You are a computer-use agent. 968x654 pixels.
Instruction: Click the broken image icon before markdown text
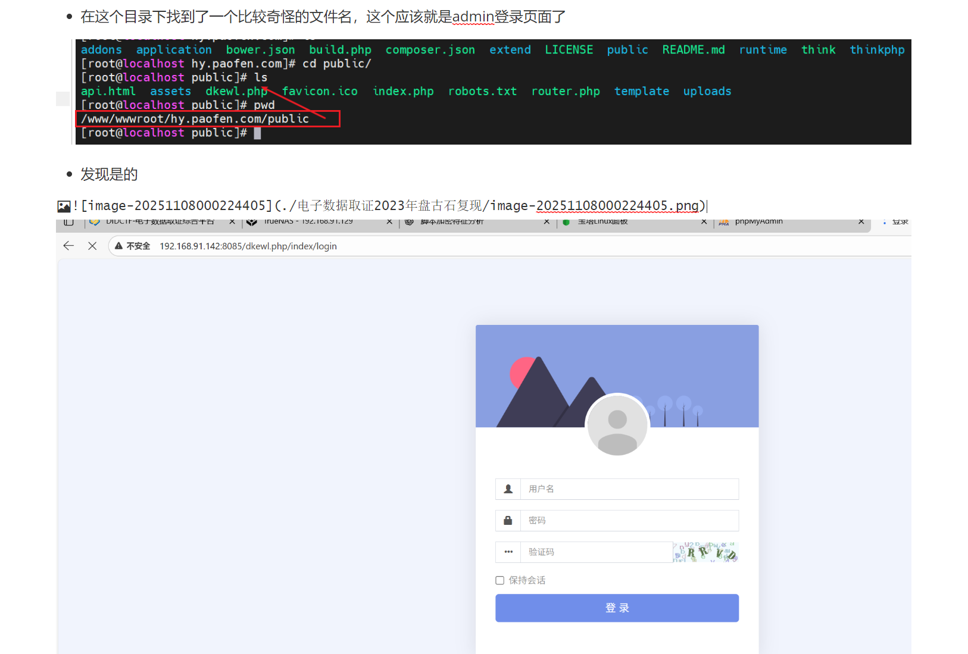[64, 206]
